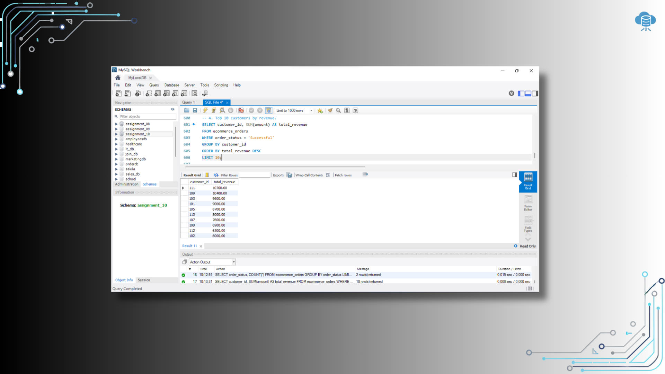665x374 pixels.
Task: Execute the query with lightning bolt
Action: [x=205, y=110]
